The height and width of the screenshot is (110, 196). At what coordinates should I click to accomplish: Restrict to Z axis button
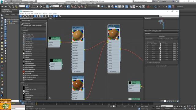pos(166,6)
